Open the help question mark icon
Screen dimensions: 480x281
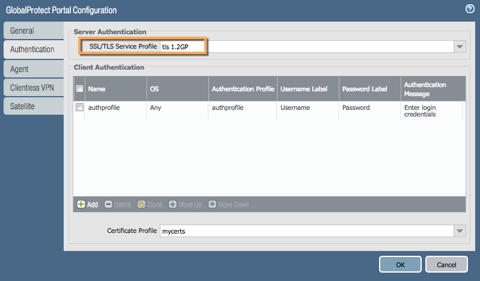470,9
